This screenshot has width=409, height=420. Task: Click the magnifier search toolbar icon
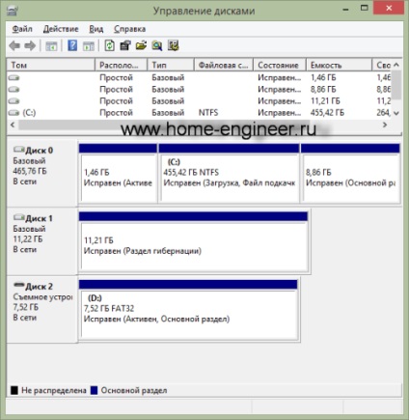click(x=157, y=45)
